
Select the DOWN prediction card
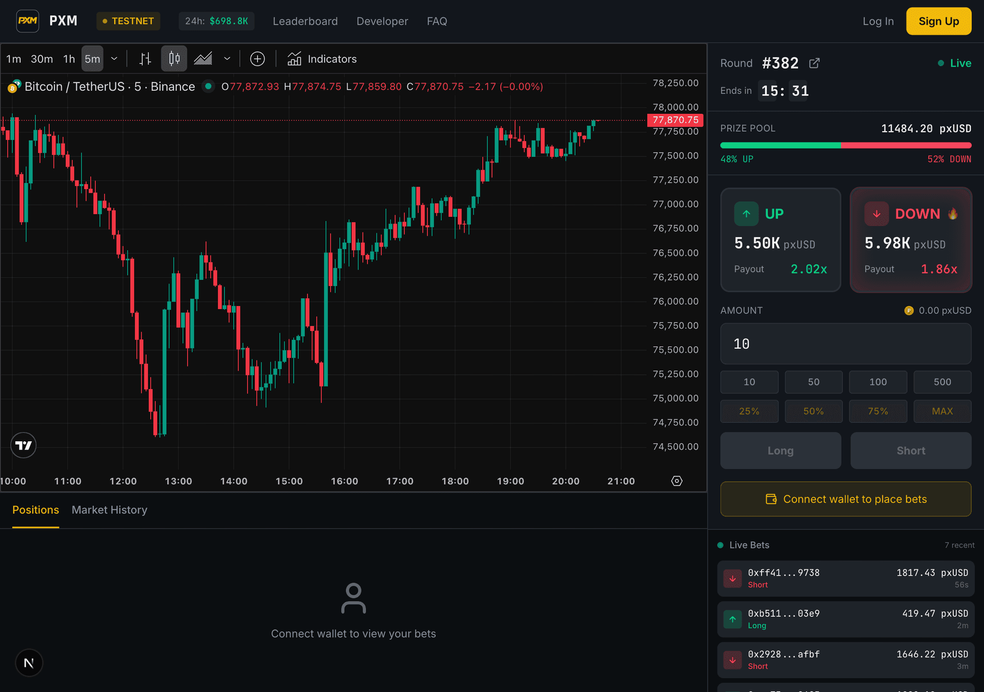point(911,240)
